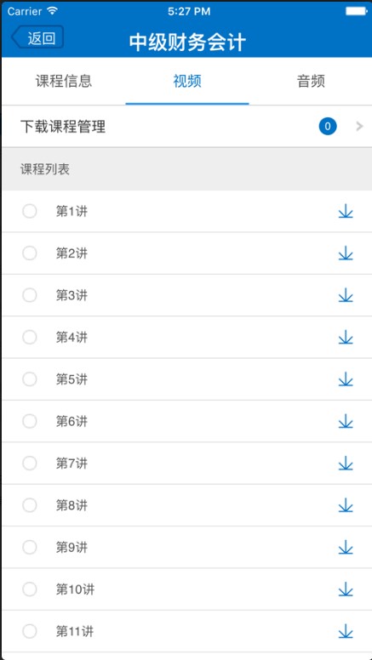Select the radio circle for 第2讲
The width and height of the screenshot is (372, 660).
point(30,253)
